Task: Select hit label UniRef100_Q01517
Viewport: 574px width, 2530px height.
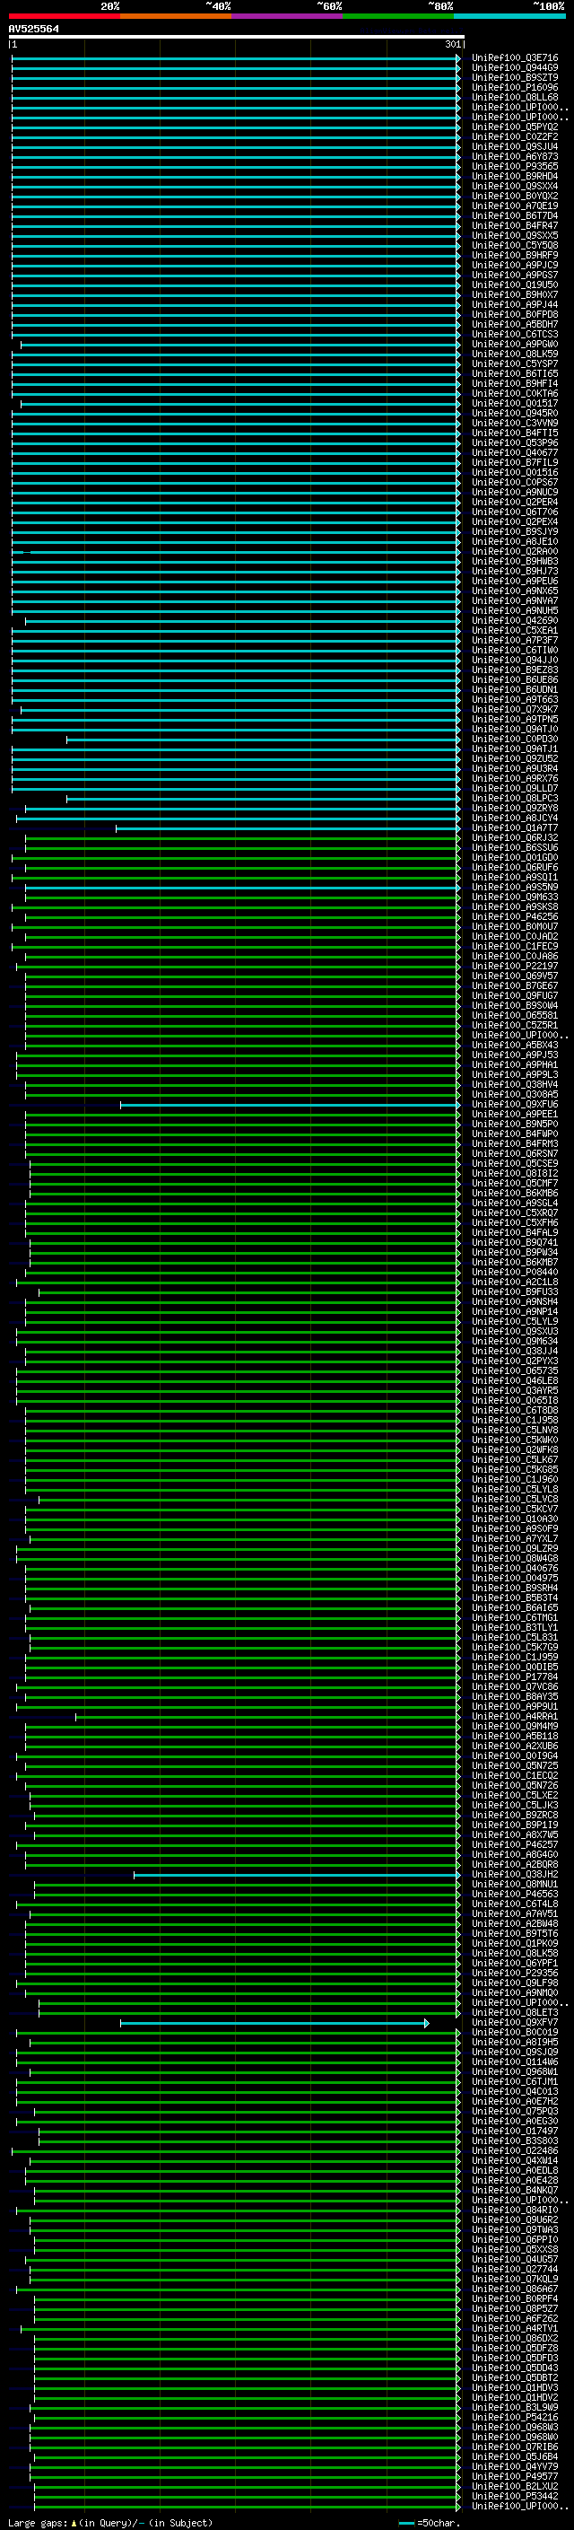Action: [x=515, y=404]
